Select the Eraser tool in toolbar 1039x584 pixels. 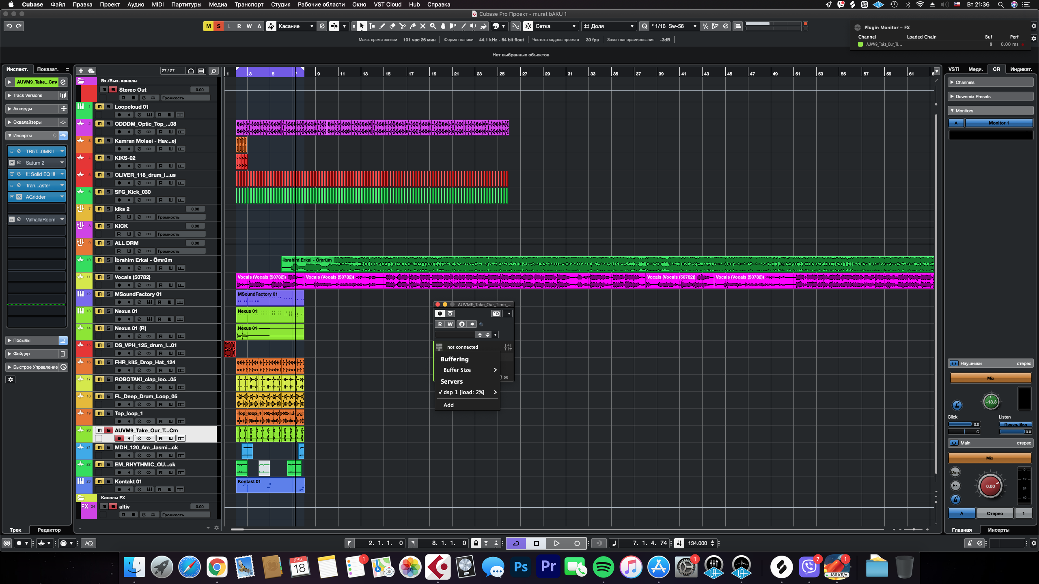(392, 26)
